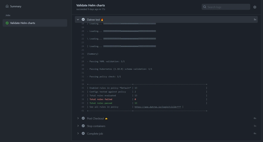Select the Validate Helm charts job

[35, 23]
